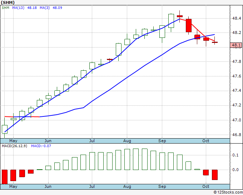Select May on the price chart time axis

[x=13, y=141]
